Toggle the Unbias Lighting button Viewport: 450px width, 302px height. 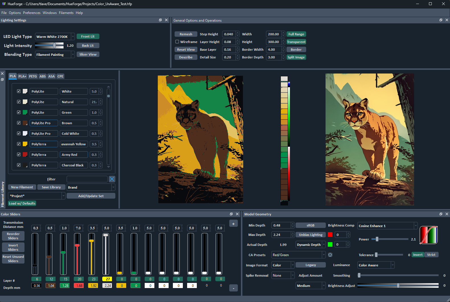pos(310,235)
